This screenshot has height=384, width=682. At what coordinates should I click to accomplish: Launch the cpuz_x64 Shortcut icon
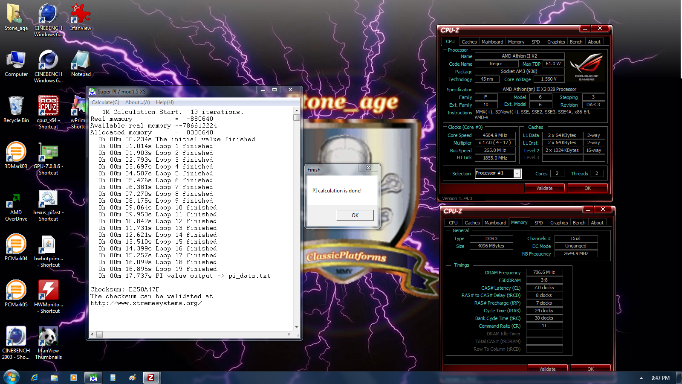tap(48, 112)
